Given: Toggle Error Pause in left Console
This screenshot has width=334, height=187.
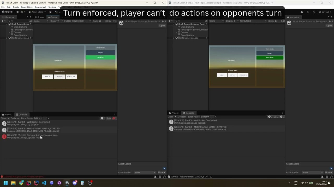Looking at the screenshot, I should coord(27,118).
